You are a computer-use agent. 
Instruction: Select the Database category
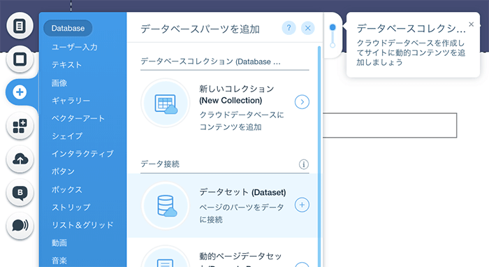point(68,29)
